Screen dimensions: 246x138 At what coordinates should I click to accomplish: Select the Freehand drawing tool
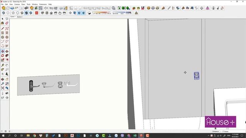(7, 28)
